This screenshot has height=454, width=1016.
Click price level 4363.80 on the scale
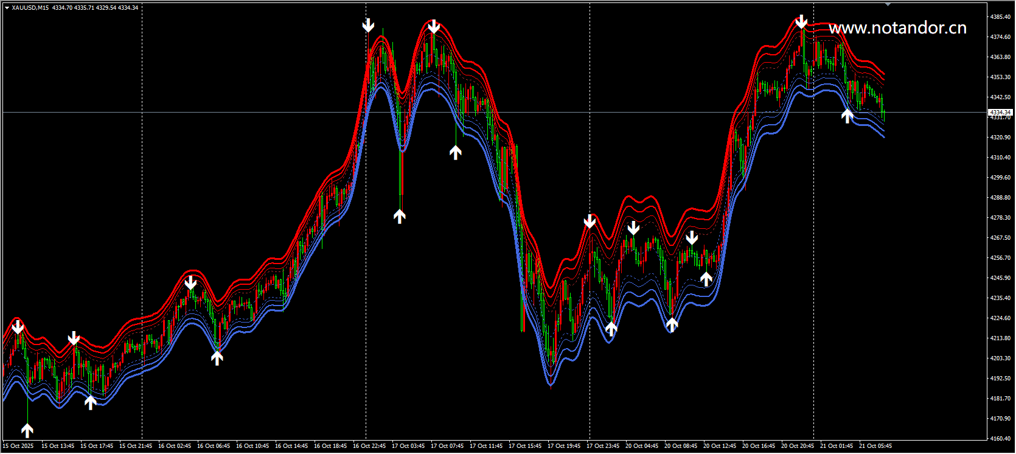pyautogui.click(x=1000, y=57)
